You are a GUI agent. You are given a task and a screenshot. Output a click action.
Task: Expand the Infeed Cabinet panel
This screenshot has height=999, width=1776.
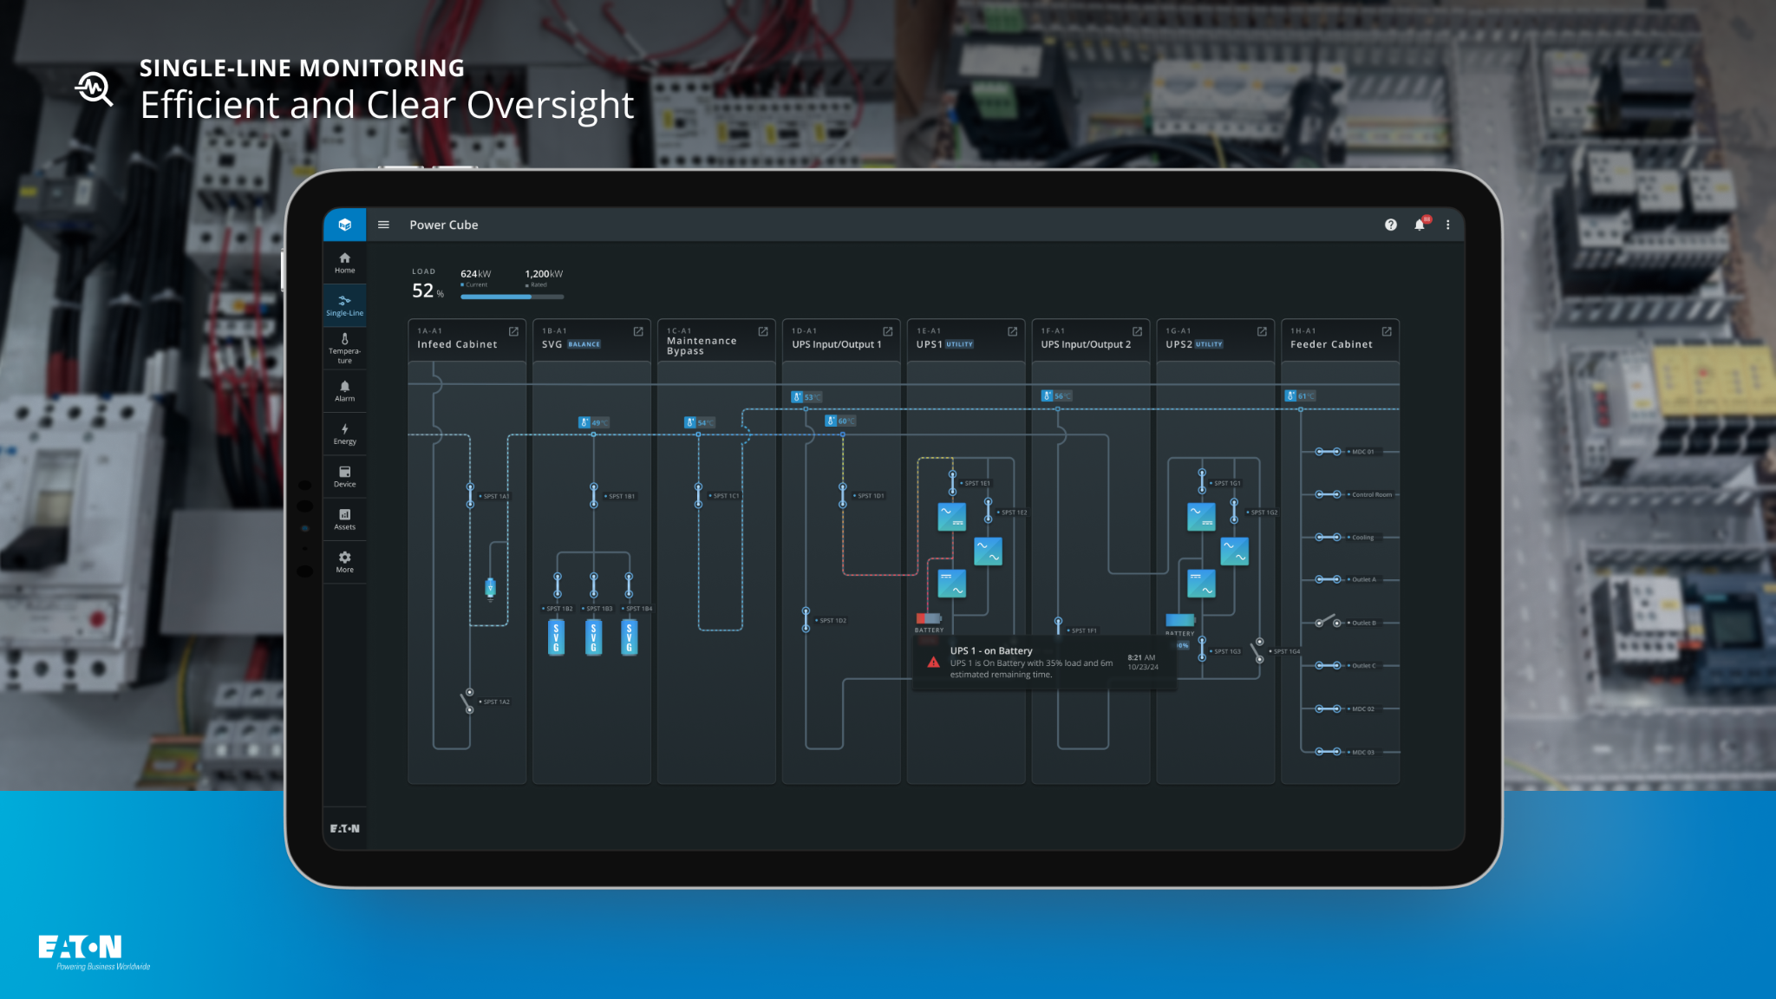[x=513, y=331]
